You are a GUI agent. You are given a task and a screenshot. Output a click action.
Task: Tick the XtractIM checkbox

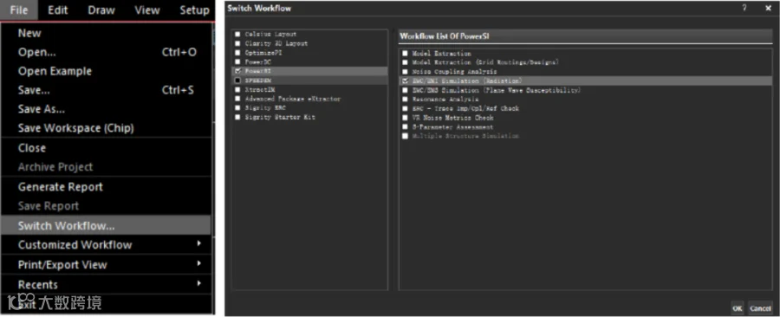[x=237, y=89]
